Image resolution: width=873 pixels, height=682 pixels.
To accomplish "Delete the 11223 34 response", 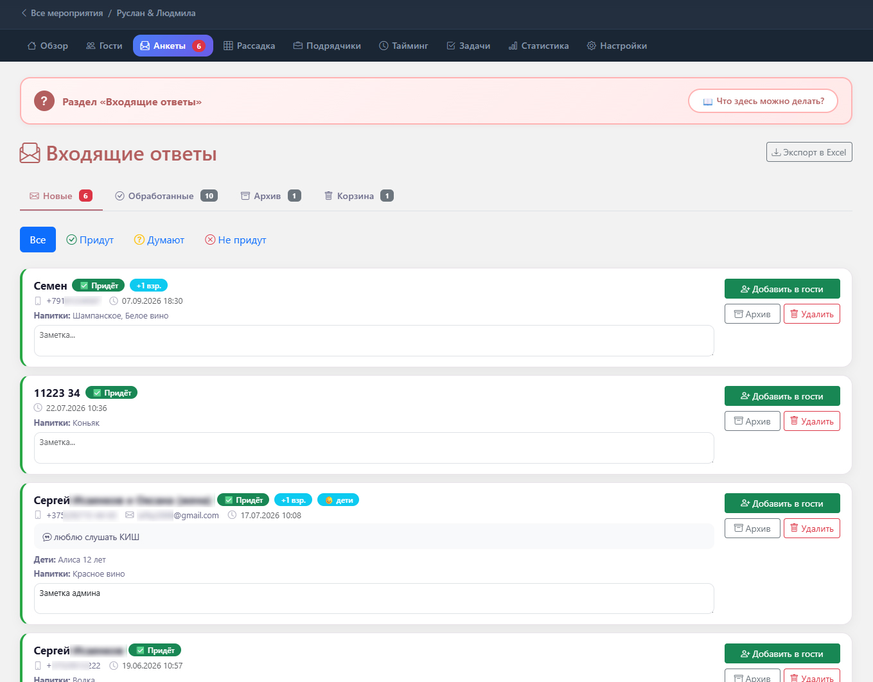I will [811, 421].
